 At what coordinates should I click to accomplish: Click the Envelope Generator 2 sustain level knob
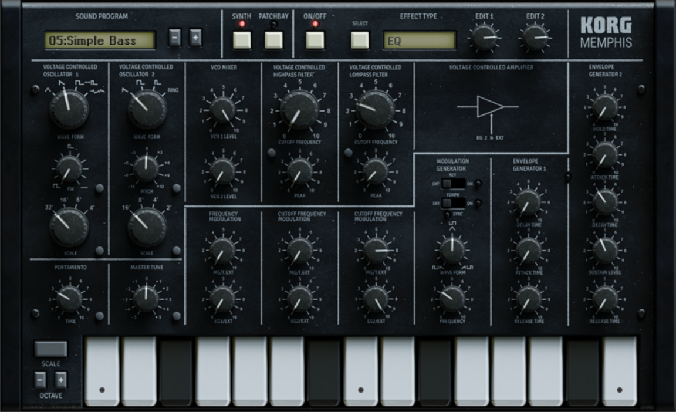click(x=605, y=250)
